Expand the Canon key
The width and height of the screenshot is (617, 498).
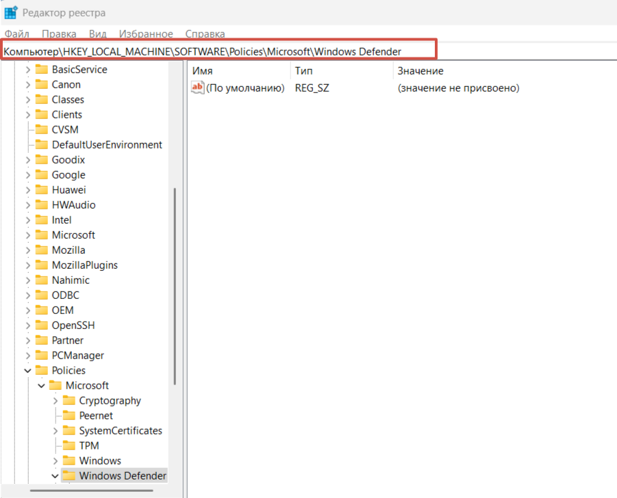pos(28,85)
